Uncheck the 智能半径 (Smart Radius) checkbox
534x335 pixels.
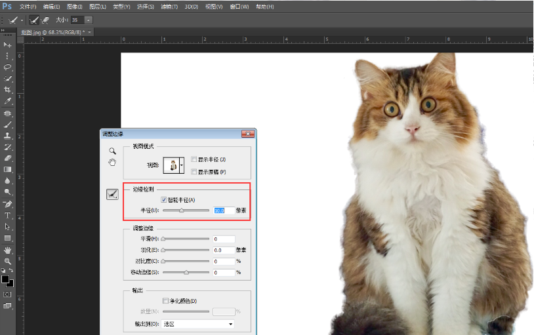pyautogui.click(x=163, y=199)
